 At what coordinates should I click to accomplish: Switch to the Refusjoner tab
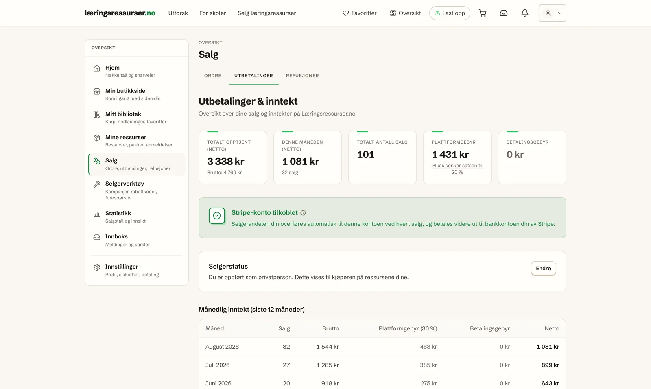click(302, 76)
